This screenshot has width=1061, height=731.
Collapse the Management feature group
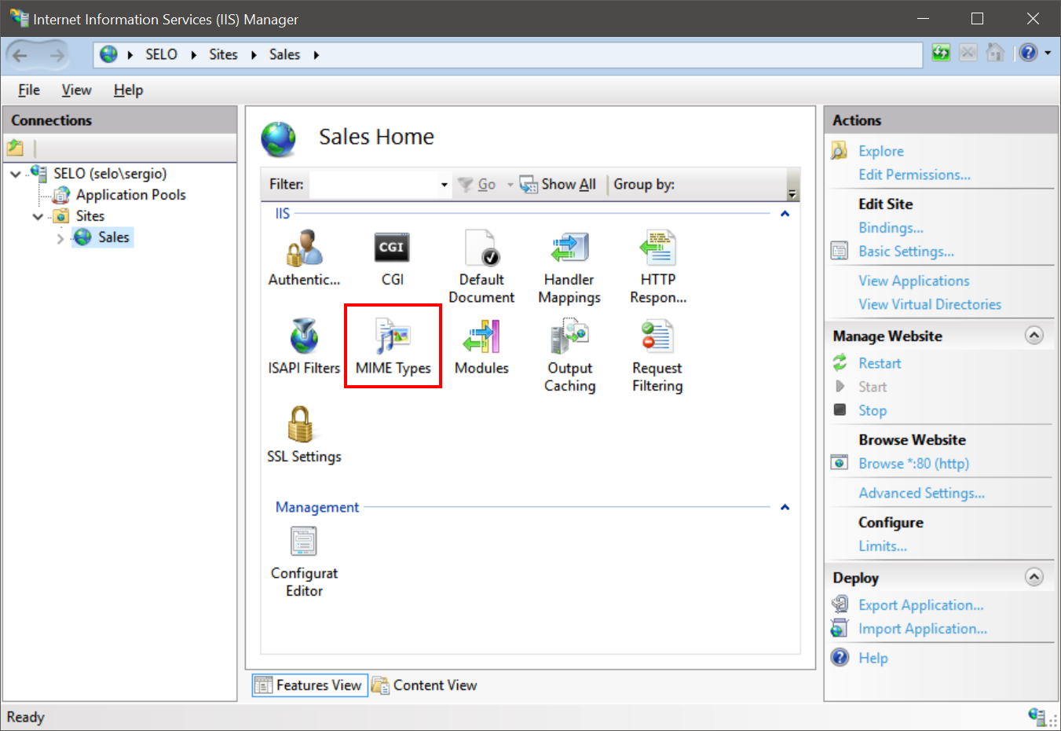click(x=785, y=508)
